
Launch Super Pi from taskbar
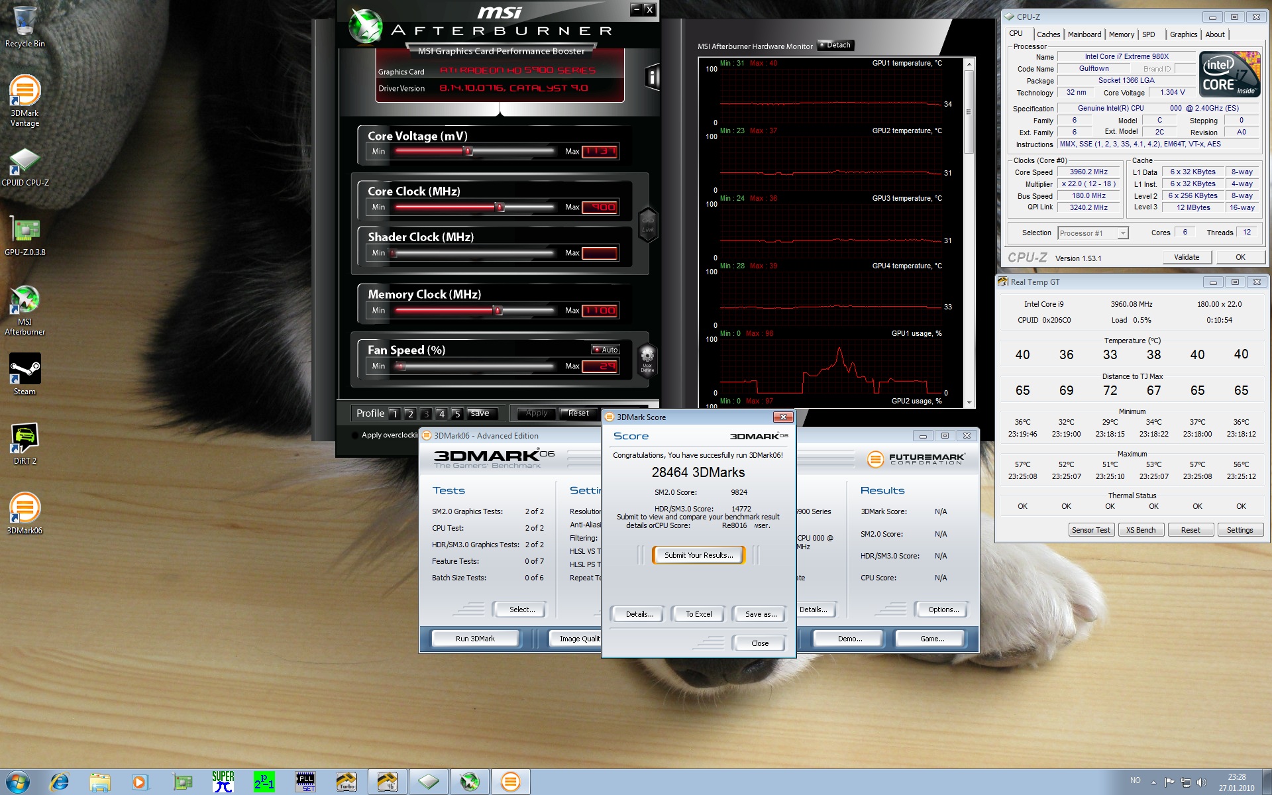223,782
